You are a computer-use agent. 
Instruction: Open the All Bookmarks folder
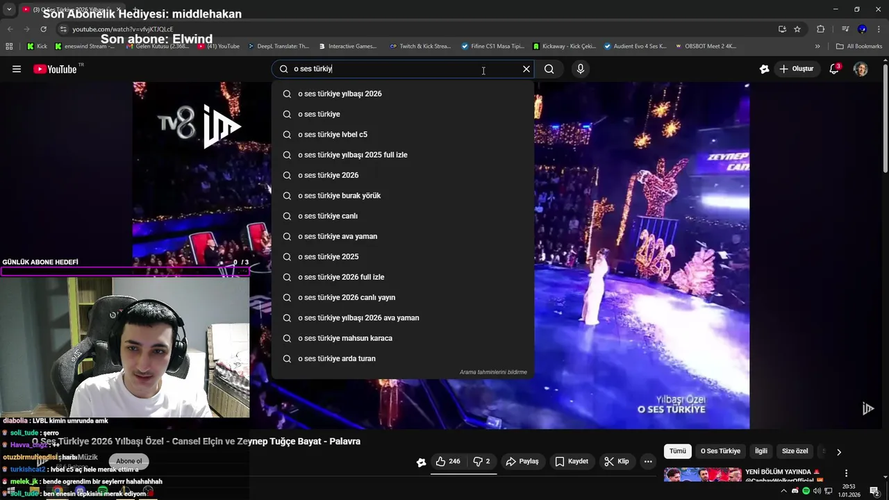859,47
